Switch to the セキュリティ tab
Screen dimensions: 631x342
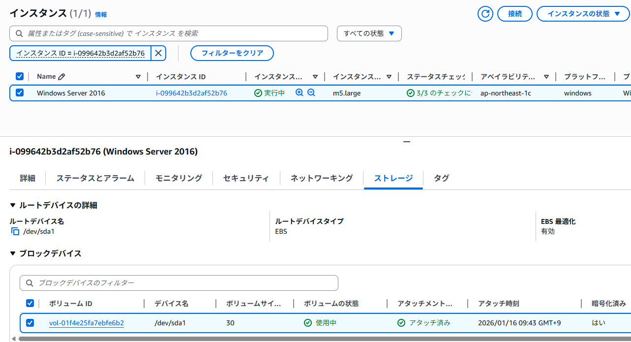point(246,178)
